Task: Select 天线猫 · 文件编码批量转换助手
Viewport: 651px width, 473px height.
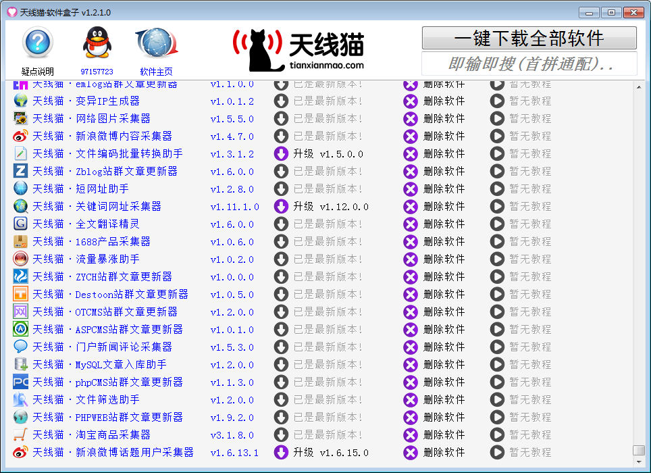Action: (107, 153)
